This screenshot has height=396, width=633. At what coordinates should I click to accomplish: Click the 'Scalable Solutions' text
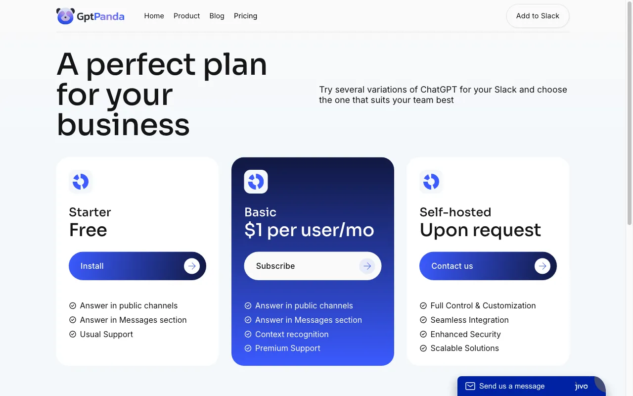tap(465, 348)
